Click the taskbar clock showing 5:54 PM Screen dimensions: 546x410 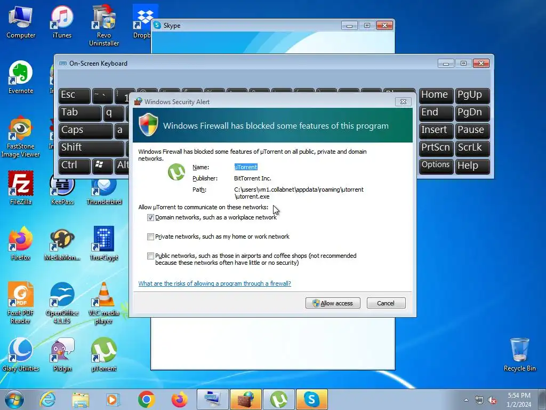519,400
